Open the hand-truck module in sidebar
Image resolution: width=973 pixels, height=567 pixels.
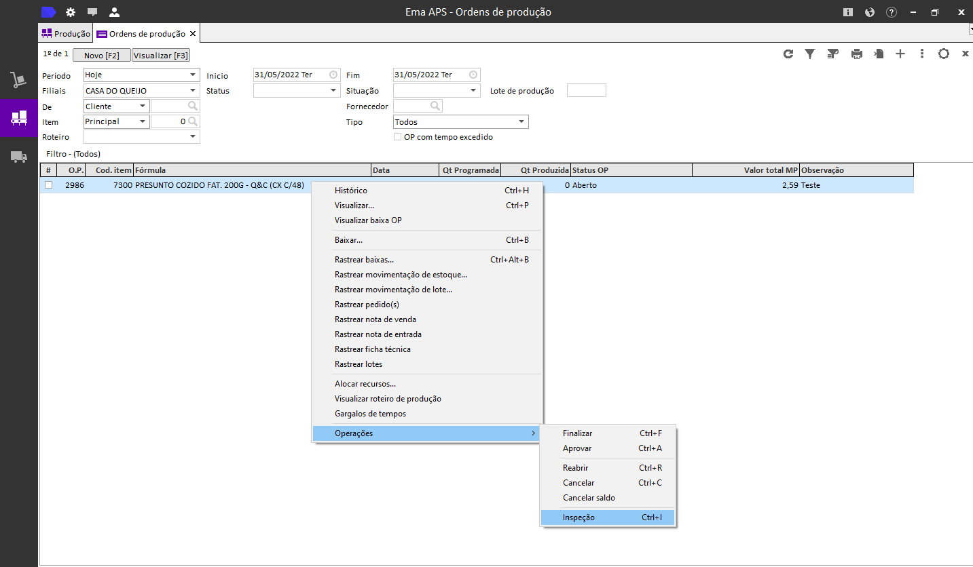tap(19, 79)
